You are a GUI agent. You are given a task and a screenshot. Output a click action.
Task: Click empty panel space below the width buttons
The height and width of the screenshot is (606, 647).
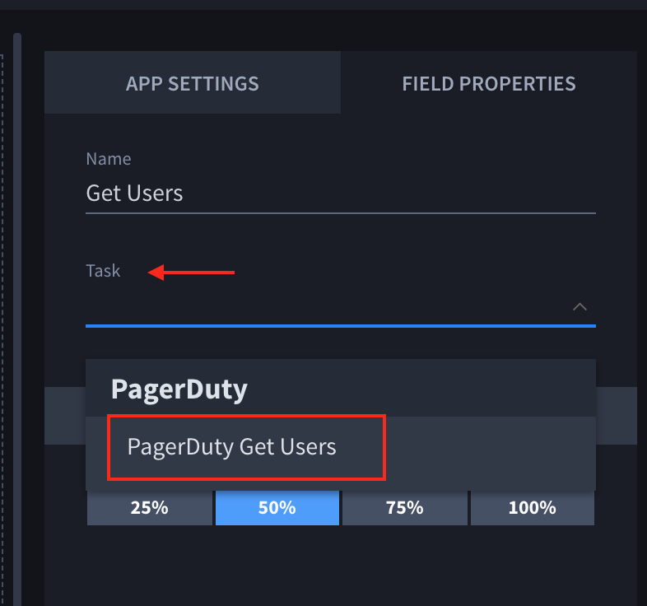click(340, 568)
